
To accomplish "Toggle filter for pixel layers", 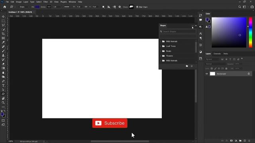I will pos(222,59).
